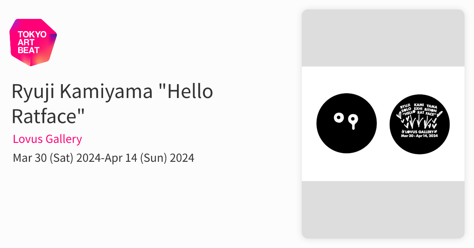
Task: Click "LOVUS GALLERY" text inside the poster circle
Action: pyautogui.click(x=419, y=131)
